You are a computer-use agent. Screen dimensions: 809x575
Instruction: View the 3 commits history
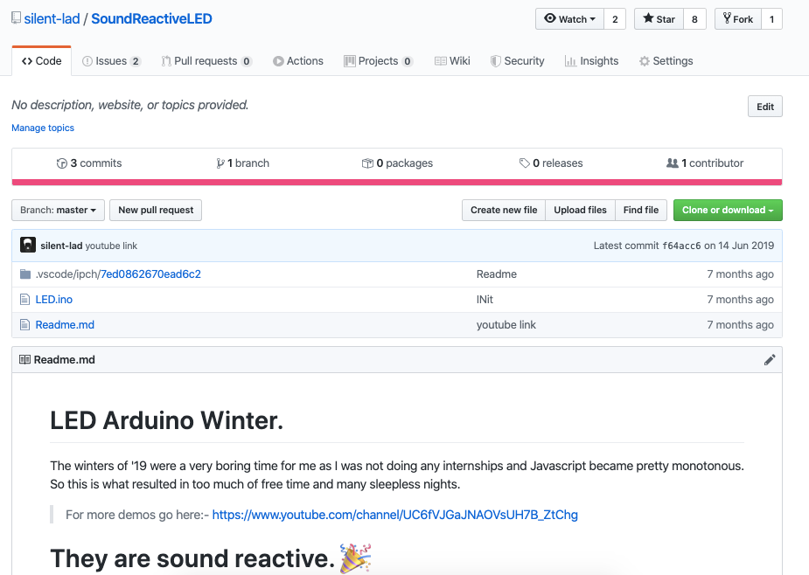click(89, 163)
